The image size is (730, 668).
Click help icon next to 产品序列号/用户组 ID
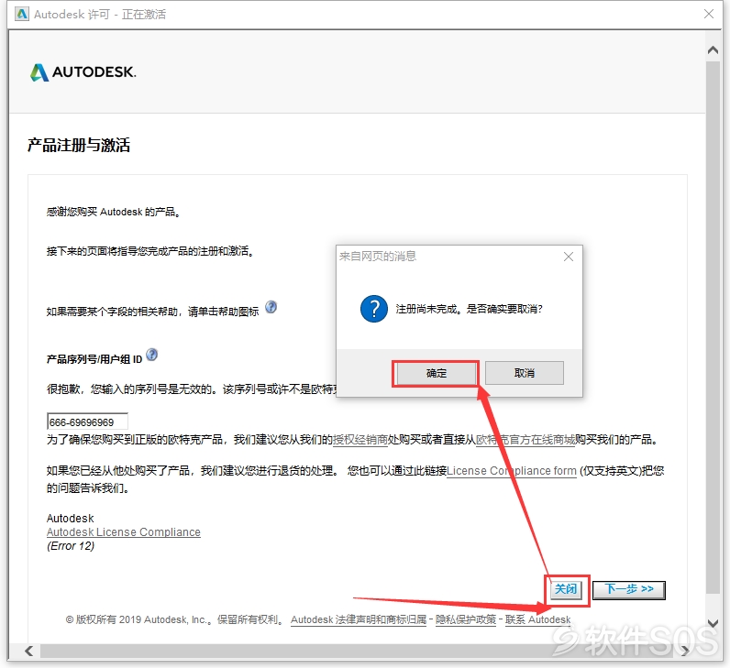151,355
